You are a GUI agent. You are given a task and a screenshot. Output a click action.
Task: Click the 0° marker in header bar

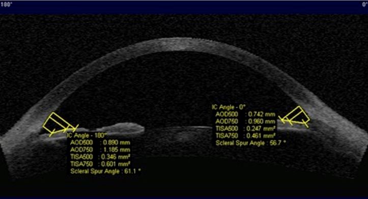[x=364, y=4]
